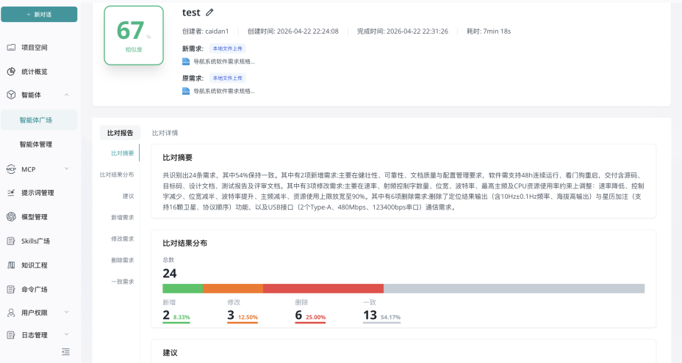Click 原需求 file name 导航系统软件需求规格

[x=224, y=91]
